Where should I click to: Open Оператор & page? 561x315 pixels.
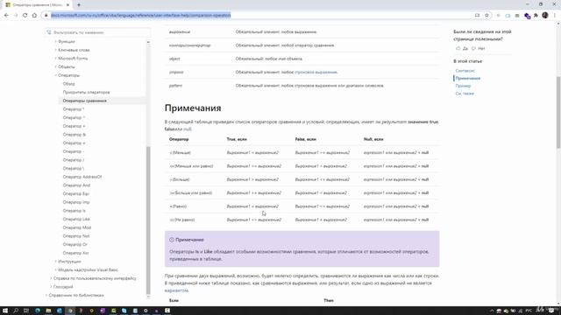[74, 135]
